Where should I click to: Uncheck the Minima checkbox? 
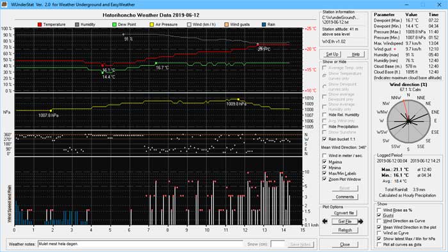[324, 168]
